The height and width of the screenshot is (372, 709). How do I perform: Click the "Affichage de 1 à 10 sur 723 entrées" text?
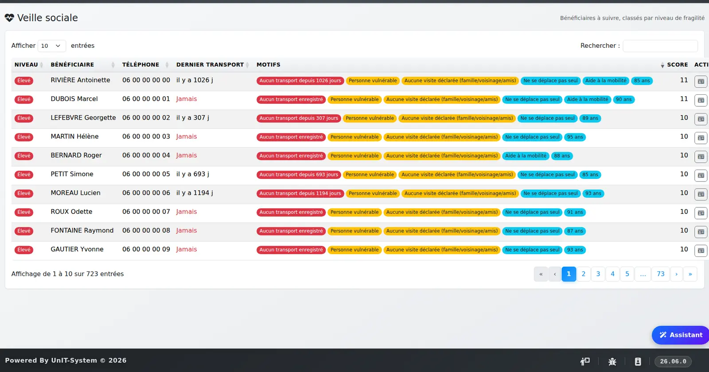coord(67,274)
